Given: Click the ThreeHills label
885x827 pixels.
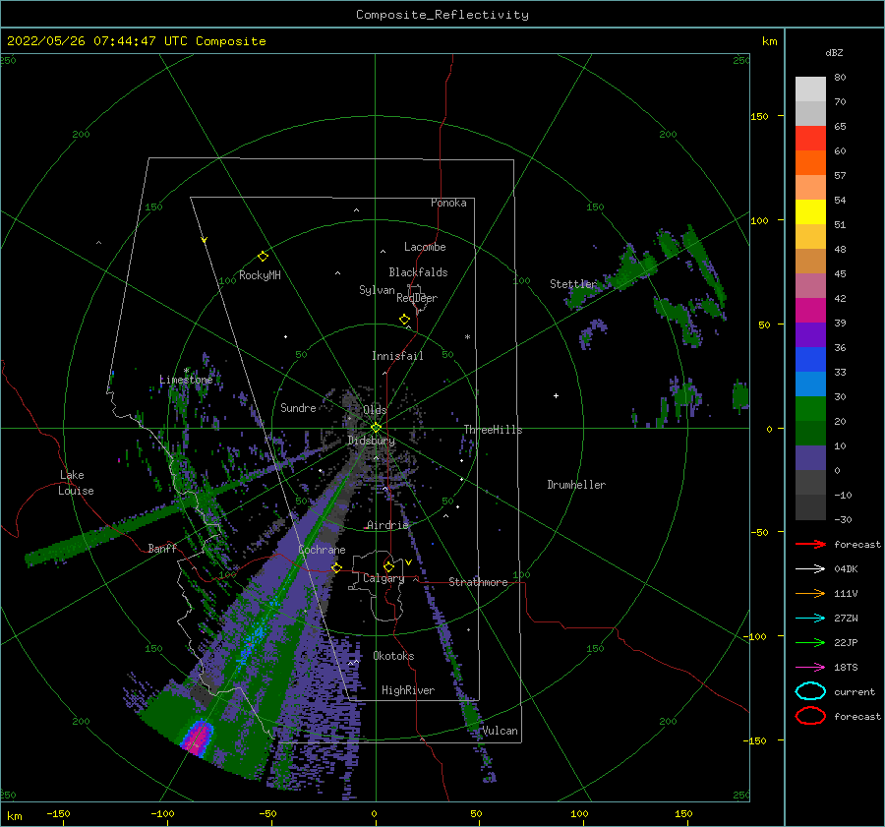Looking at the screenshot, I should (x=494, y=430).
